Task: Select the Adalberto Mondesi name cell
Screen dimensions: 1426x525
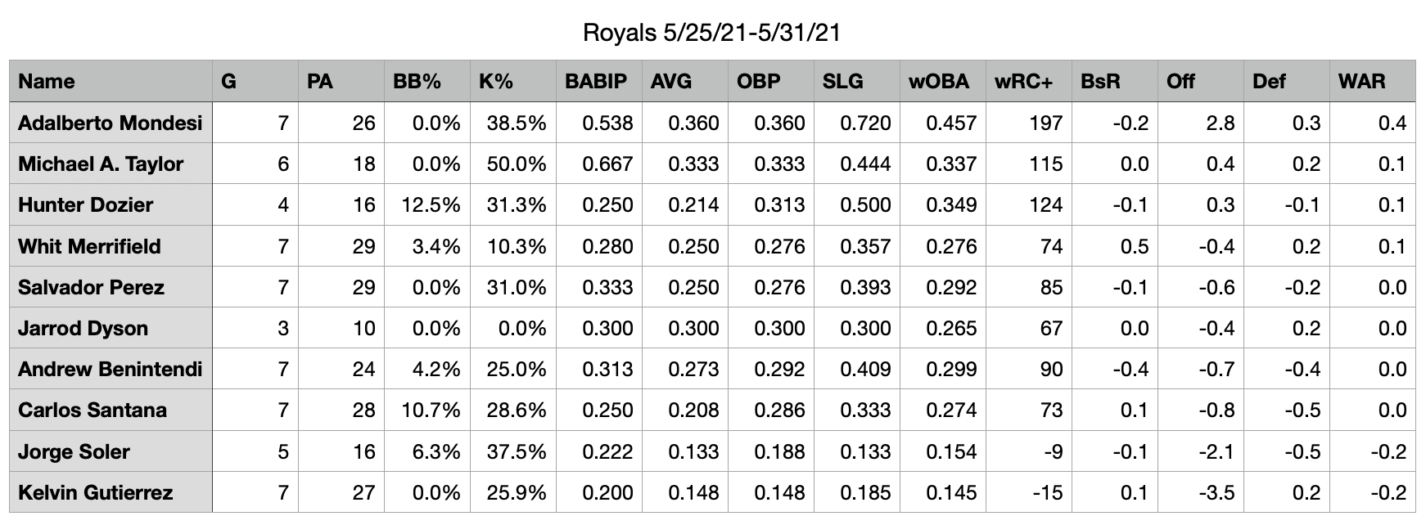Action: (110, 123)
